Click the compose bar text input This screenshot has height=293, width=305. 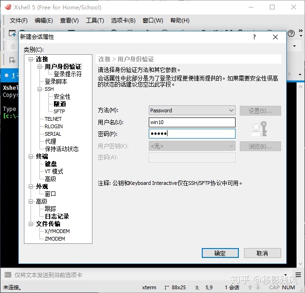(148, 275)
